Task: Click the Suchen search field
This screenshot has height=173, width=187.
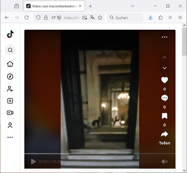Action: [125, 18]
